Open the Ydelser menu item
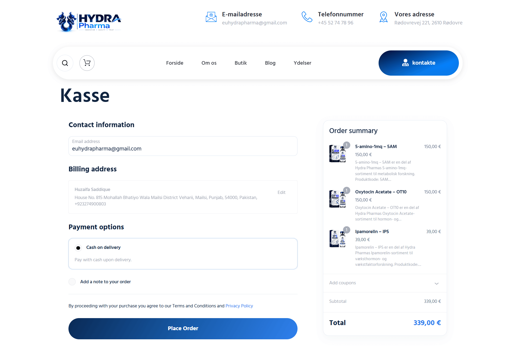This screenshot has height=357, width=515. tap(302, 63)
